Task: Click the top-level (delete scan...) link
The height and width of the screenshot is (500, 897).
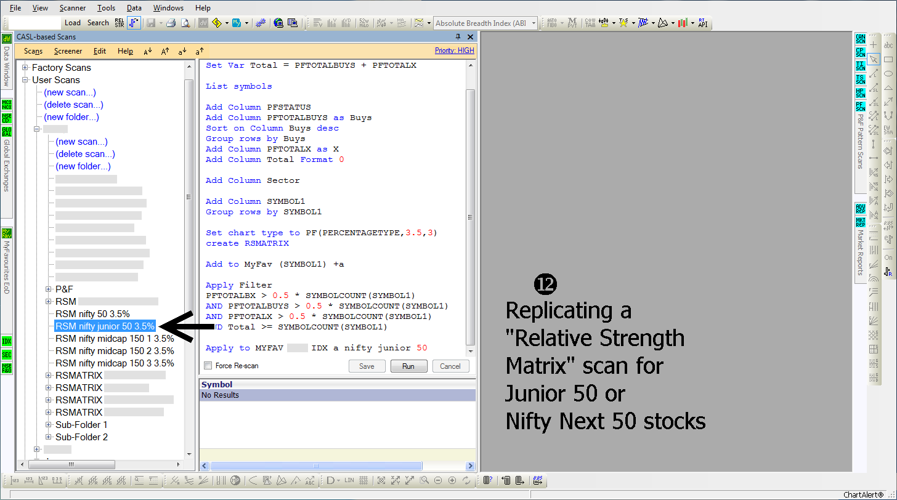Action: click(x=73, y=105)
